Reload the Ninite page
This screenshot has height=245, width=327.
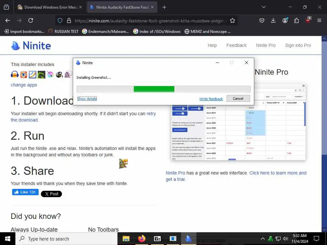[31, 20]
